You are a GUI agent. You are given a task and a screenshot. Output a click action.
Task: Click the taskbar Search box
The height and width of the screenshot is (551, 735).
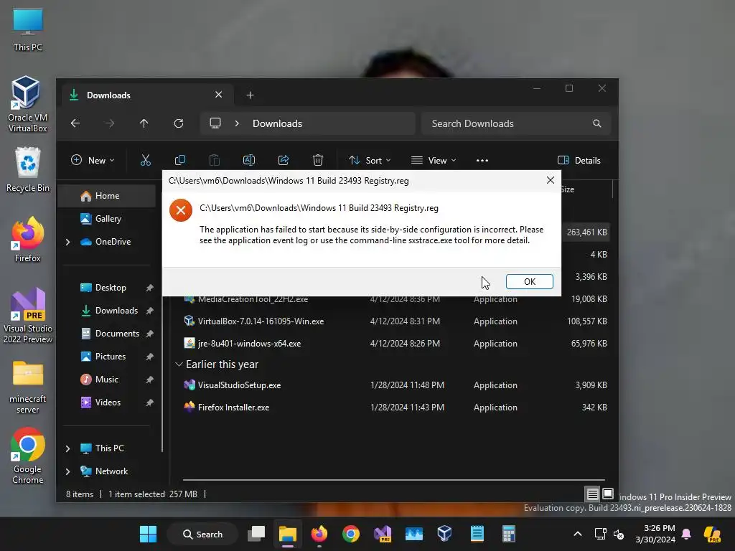(202, 534)
